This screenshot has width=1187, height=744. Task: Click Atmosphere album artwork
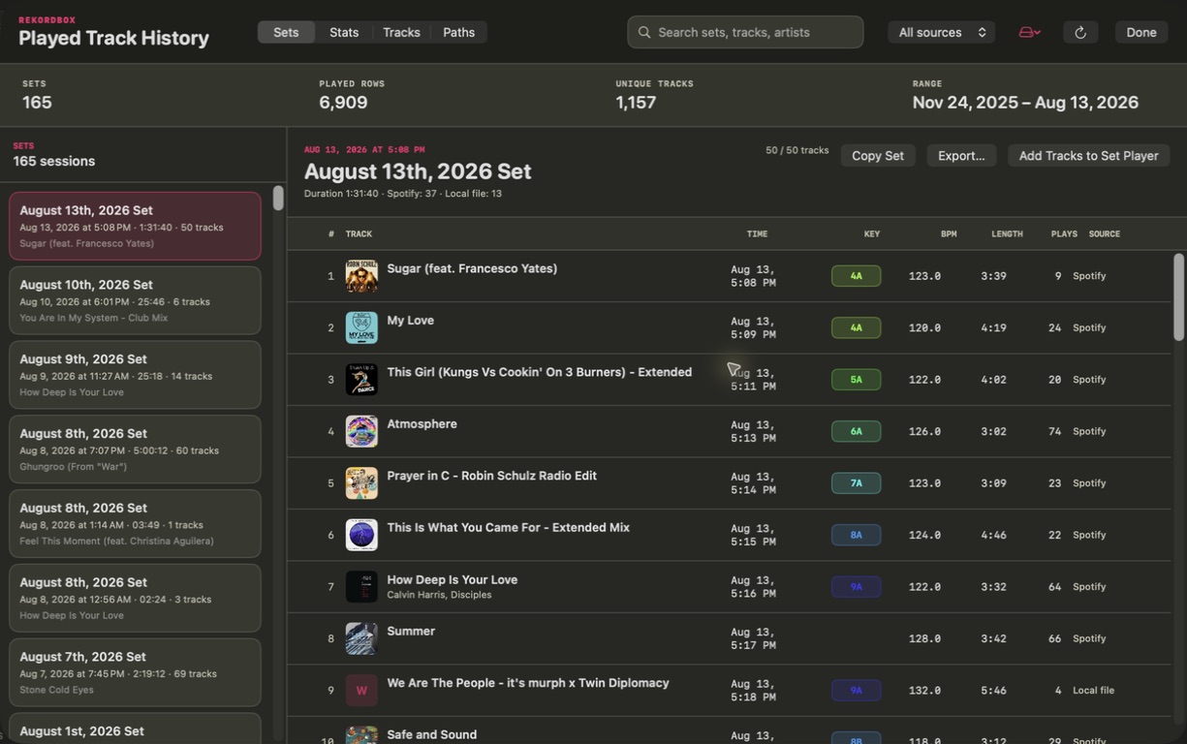coord(361,431)
